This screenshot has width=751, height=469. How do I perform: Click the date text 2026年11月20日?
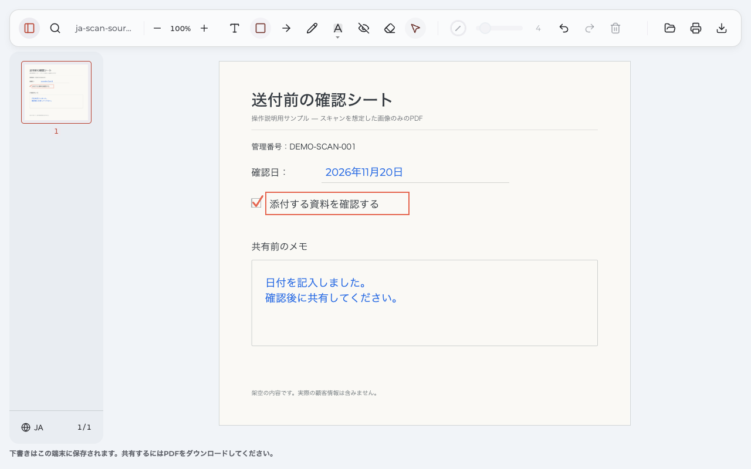coord(364,172)
